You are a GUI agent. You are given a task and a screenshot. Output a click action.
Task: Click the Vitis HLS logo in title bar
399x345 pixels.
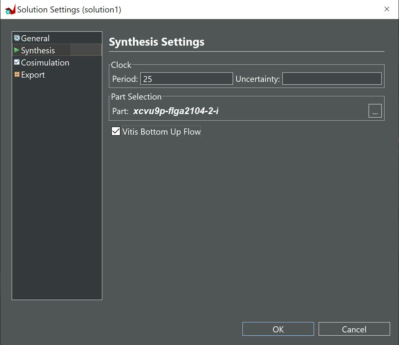tap(10, 10)
